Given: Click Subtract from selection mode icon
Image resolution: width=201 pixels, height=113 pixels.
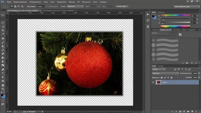Looking at the screenshot, I should click(19, 6).
